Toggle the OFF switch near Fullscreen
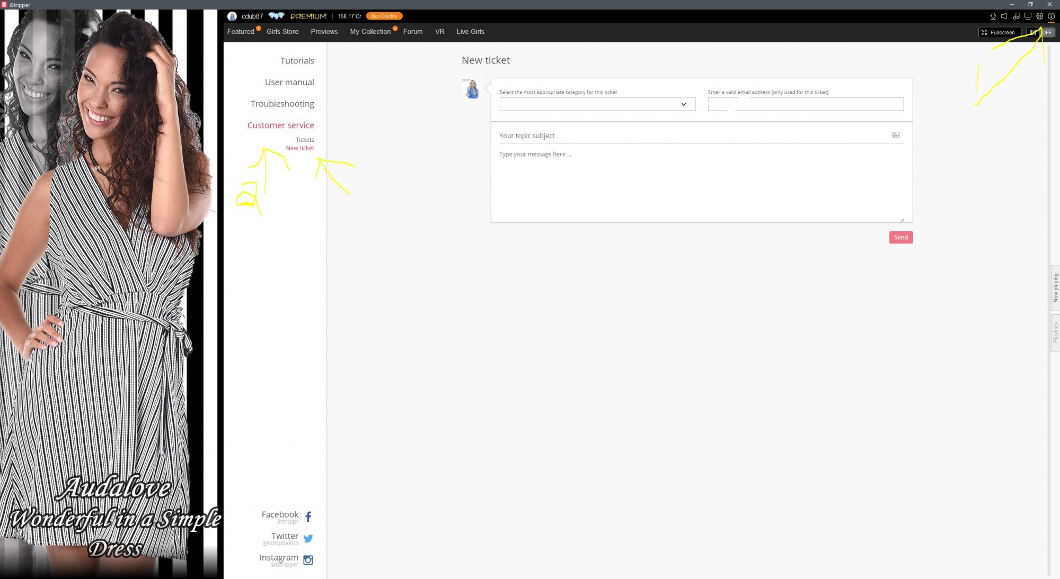This screenshot has height=579, width=1060. tap(1040, 32)
